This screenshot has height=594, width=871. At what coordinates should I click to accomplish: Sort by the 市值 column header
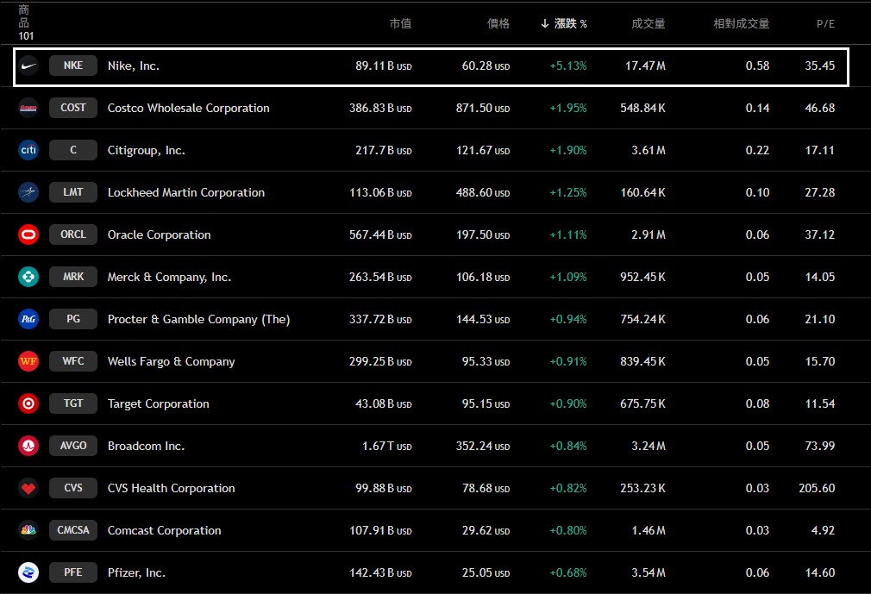point(400,23)
